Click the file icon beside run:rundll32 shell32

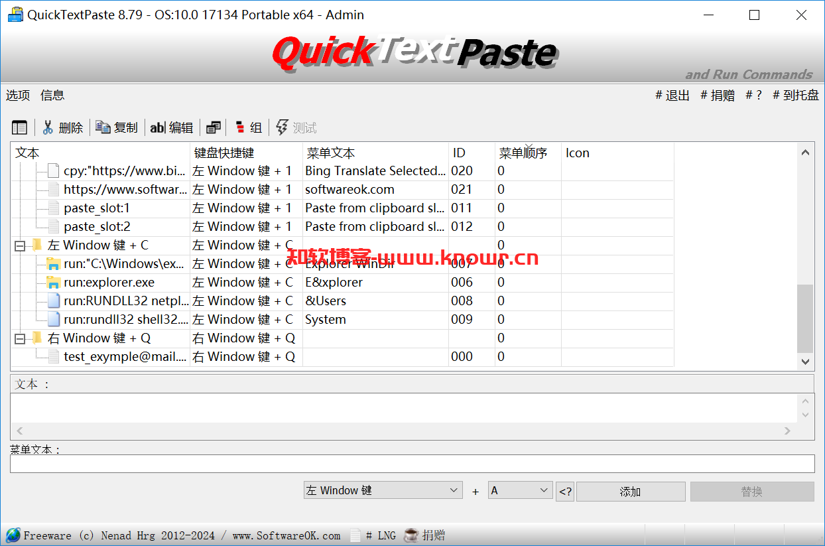tap(54, 319)
